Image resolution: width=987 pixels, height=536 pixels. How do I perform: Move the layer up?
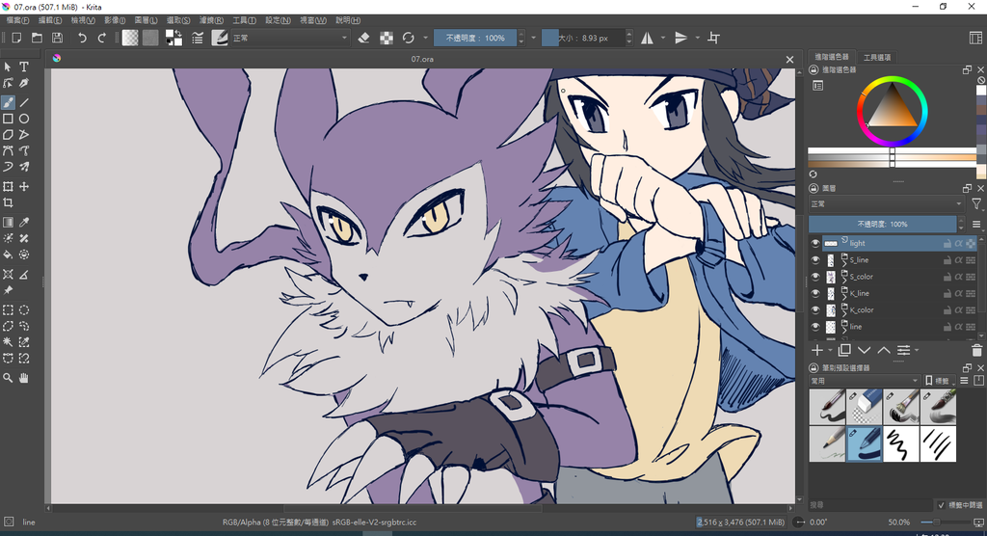point(884,350)
